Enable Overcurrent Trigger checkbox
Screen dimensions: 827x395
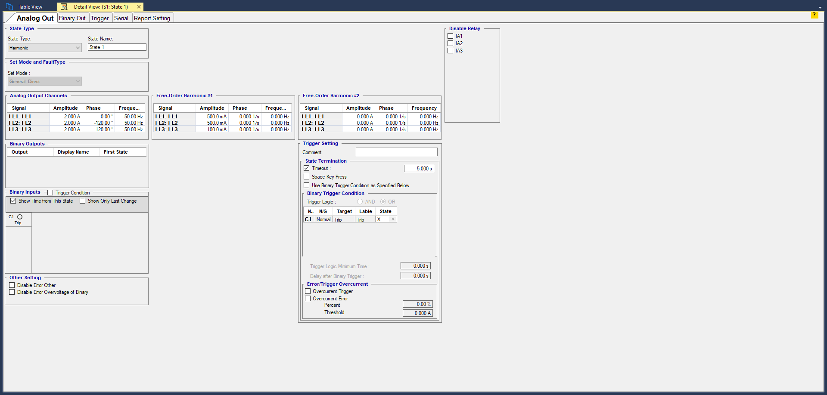(308, 291)
